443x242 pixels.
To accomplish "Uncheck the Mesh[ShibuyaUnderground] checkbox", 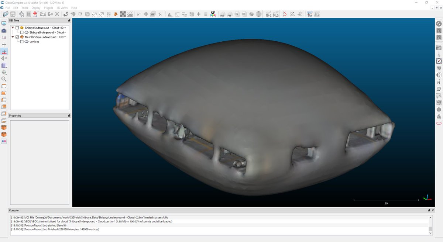I will pos(17,37).
